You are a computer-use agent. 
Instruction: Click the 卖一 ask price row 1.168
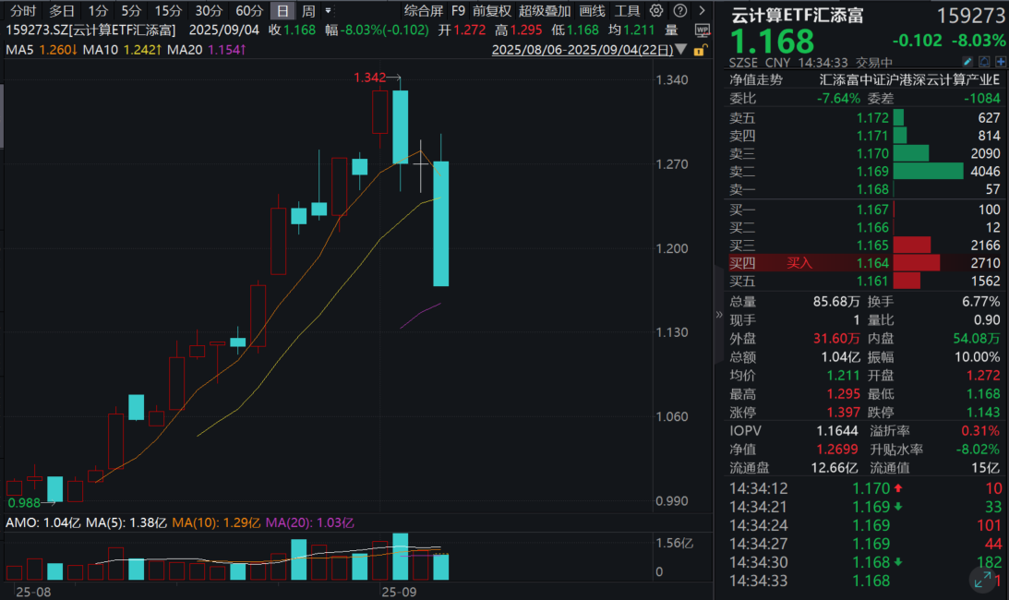pyautogui.click(x=868, y=189)
